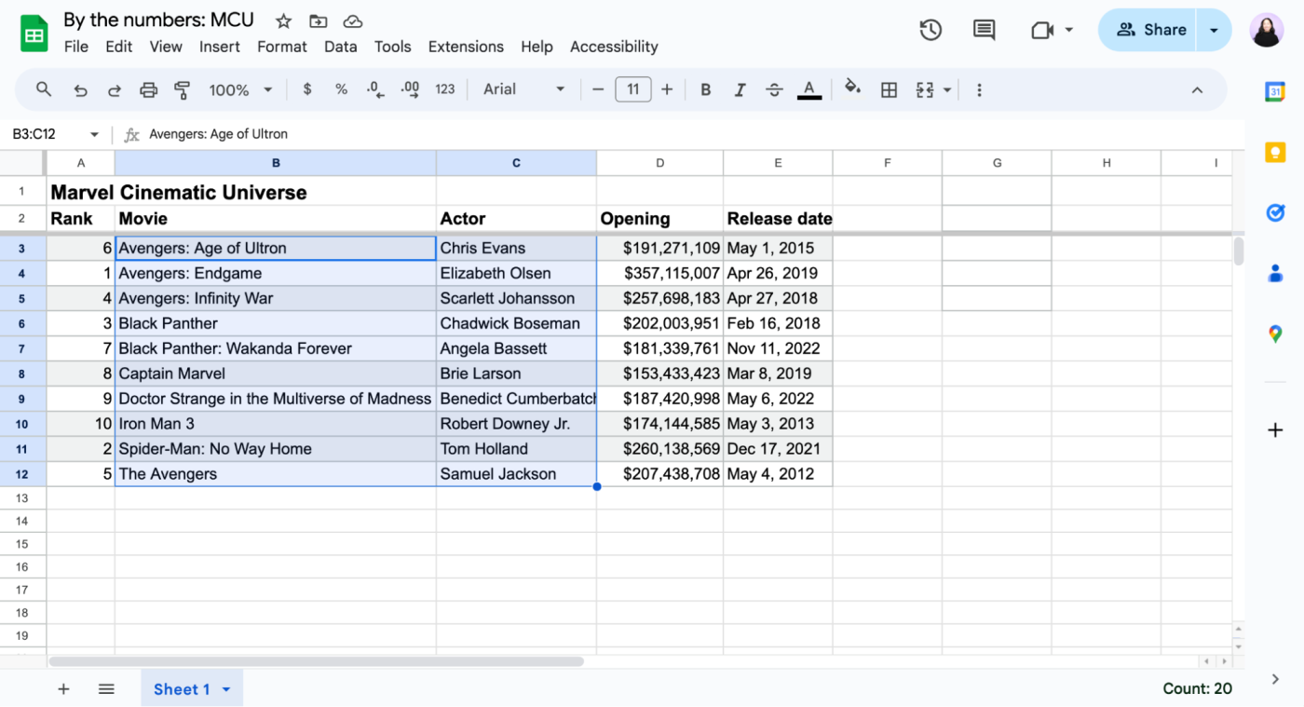Star the document By the numbers: MCU
The height and width of the screenshot is (707, 1304).
[x=284, y=20]
